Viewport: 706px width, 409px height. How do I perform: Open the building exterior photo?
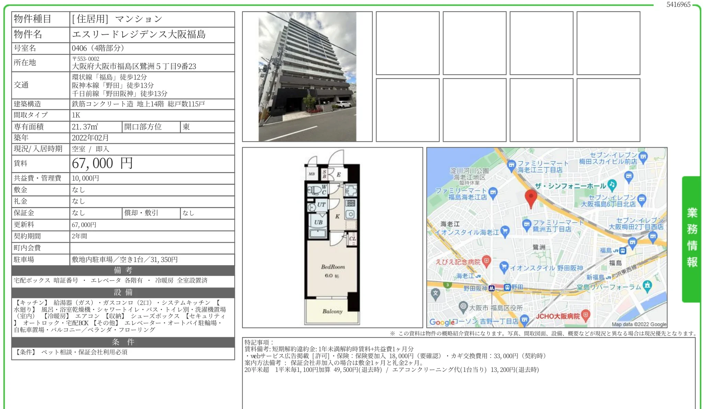(x=307, y=76)
